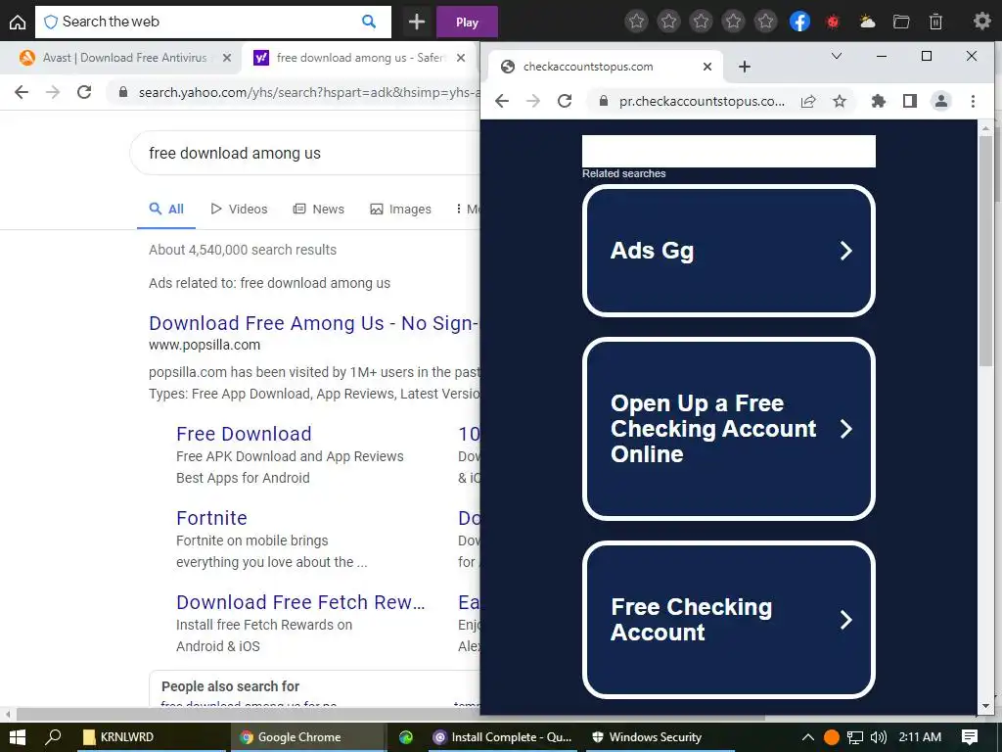
Task: Click the search magnifier in top bar
Action: [x=369, y=22]
